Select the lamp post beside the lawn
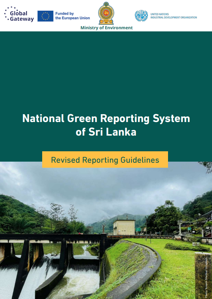This screenshot has width=212, height=299. point(146,228)
